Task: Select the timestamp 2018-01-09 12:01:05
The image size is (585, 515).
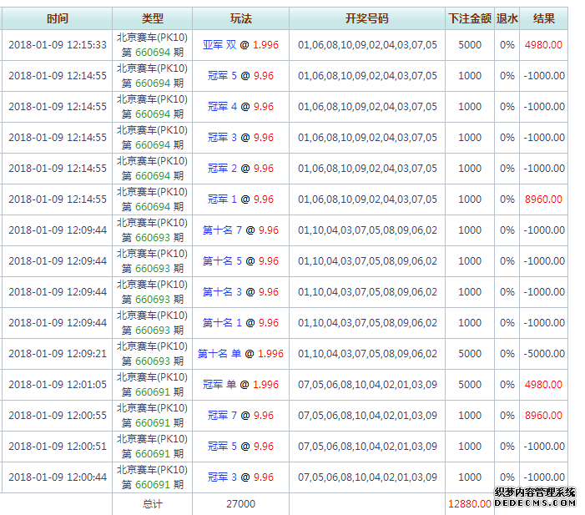Action: pos(58,385)
